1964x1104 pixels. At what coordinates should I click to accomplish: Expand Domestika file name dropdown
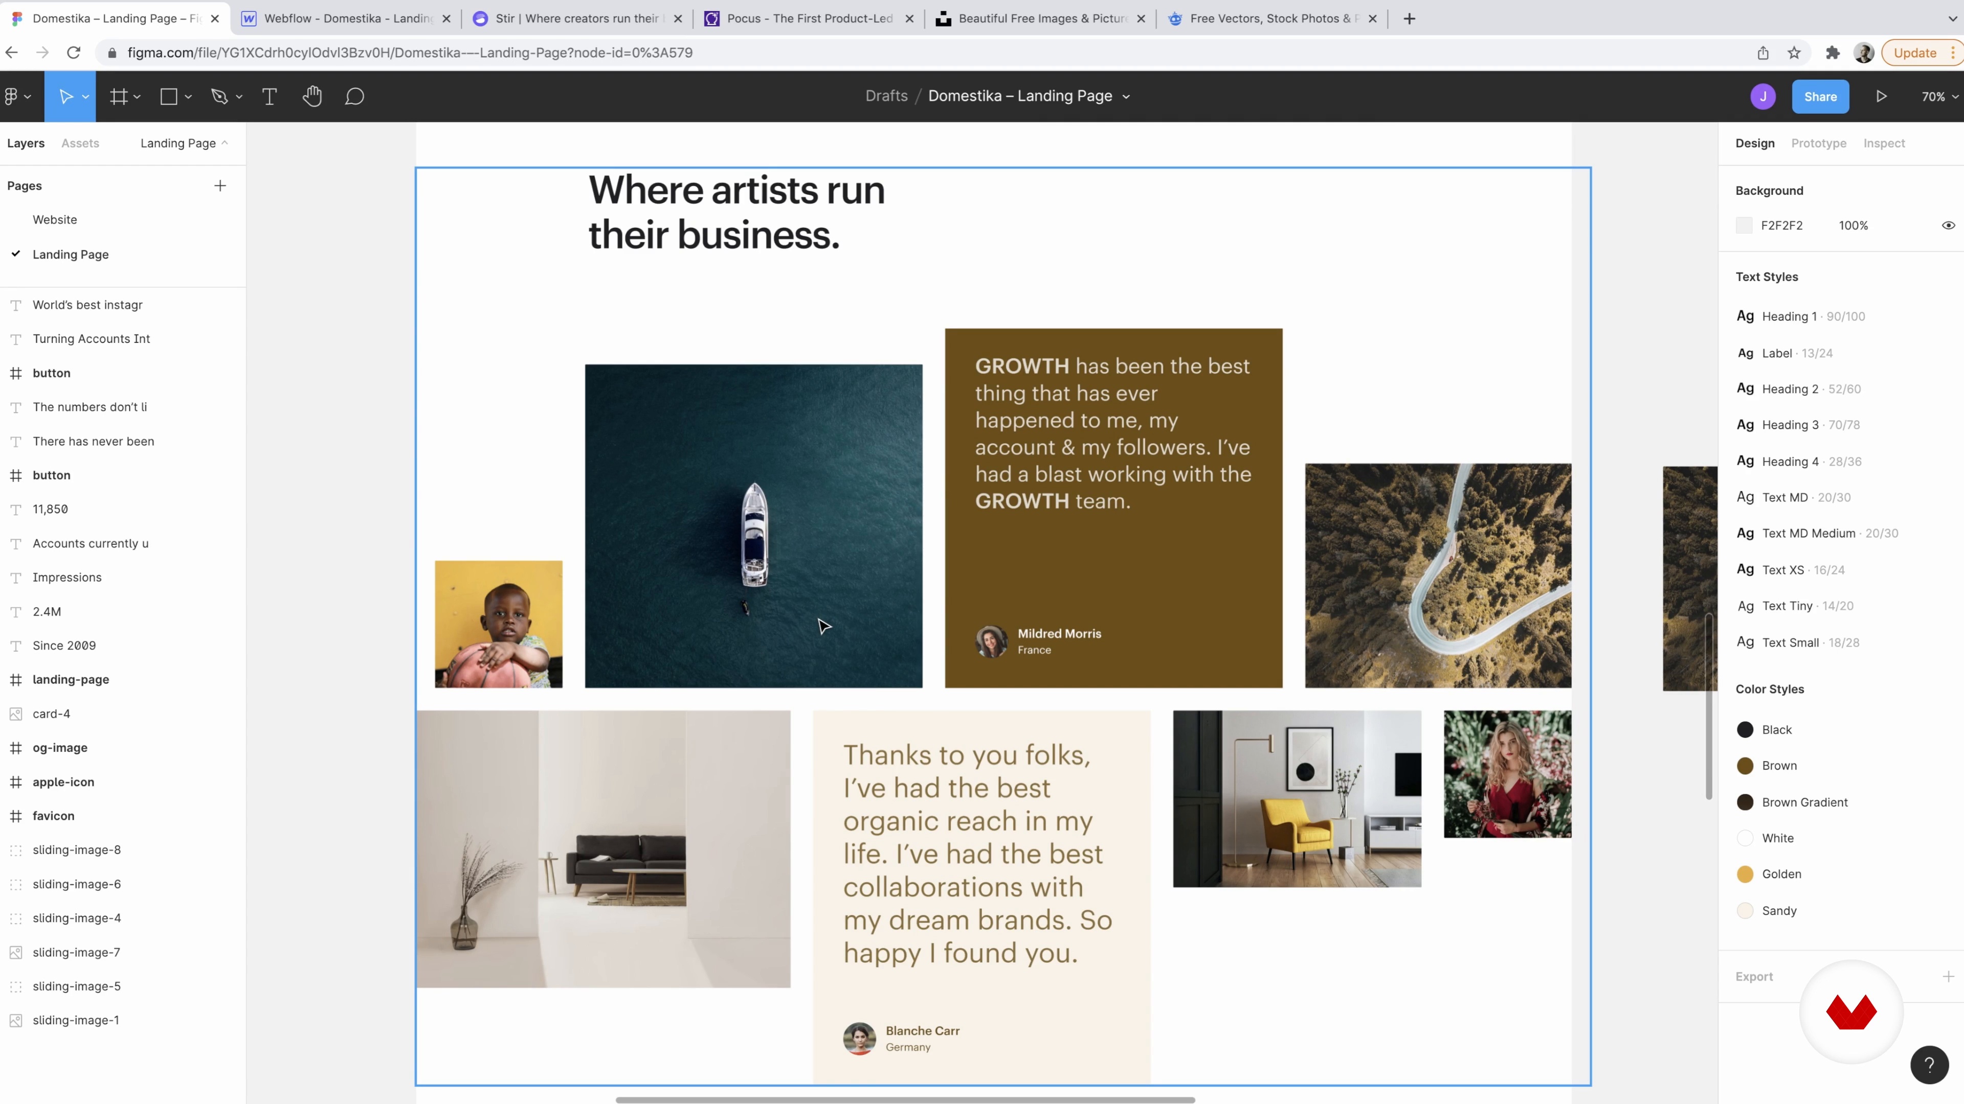pyautogui.click(x=1126, y=97)
